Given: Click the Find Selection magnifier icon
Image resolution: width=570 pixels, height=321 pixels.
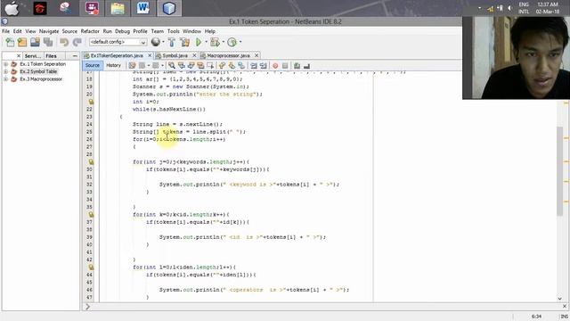Looking at the screenshot, I should [x=172, y=65].
